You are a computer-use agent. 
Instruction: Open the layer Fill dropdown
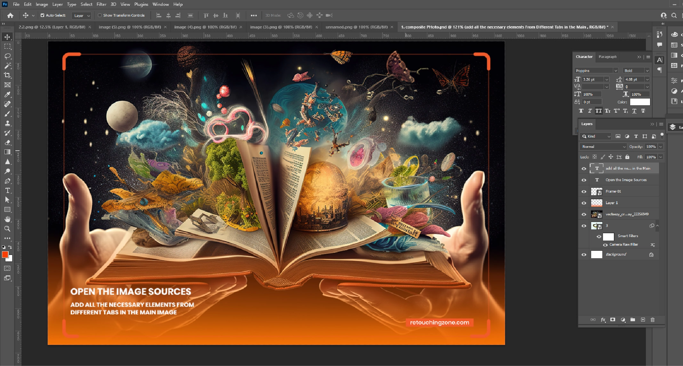[x=661, y=157]
